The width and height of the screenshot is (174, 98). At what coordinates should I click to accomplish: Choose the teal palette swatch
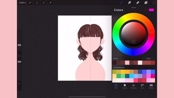127,76
